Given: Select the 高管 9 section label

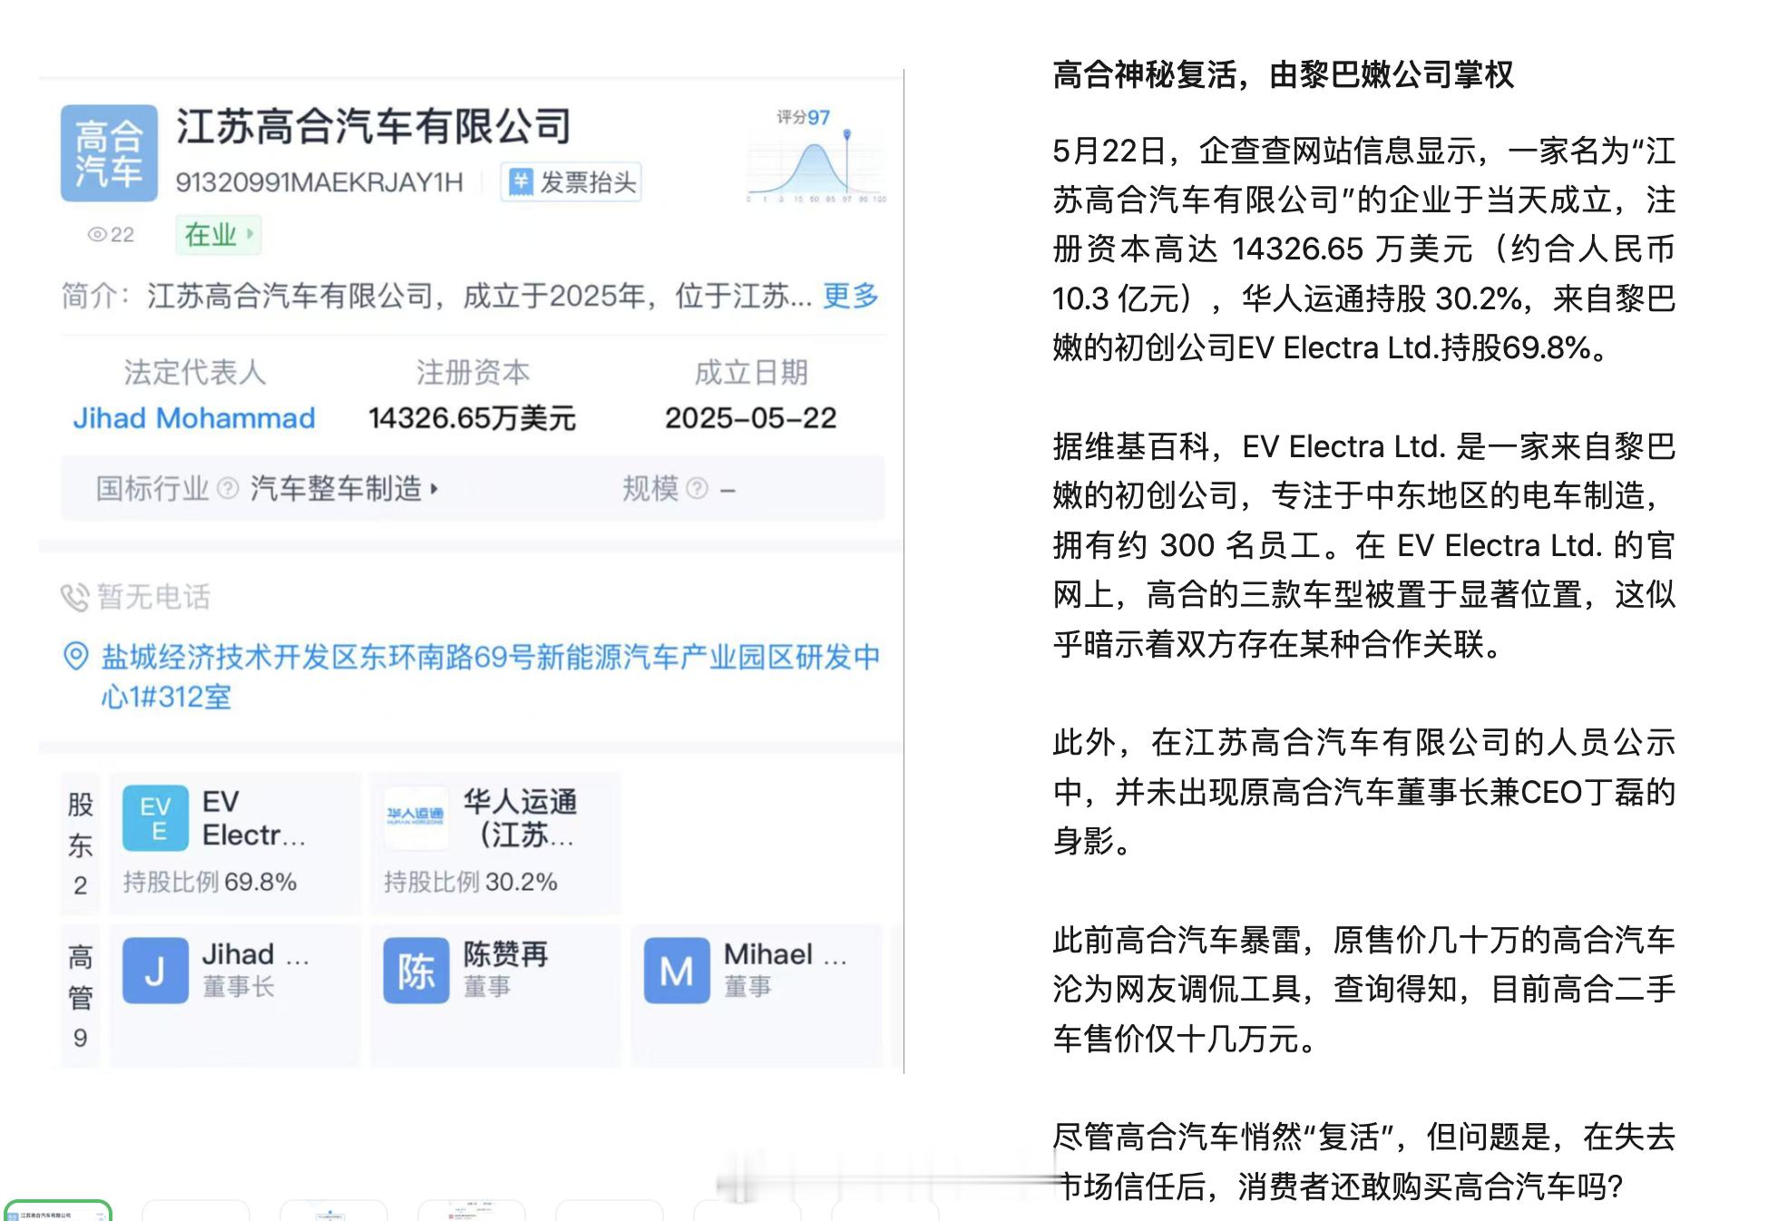Looking at the screenshot, I should click(x=80, y=995).
